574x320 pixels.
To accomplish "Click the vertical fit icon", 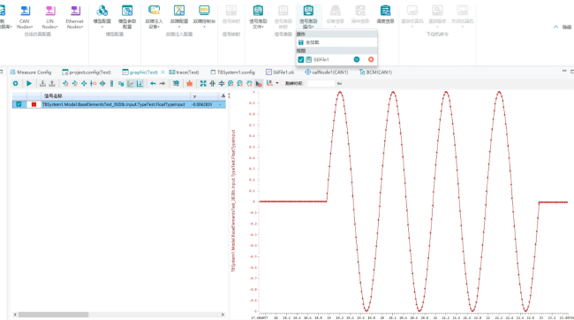I will (x=222, y=84).
